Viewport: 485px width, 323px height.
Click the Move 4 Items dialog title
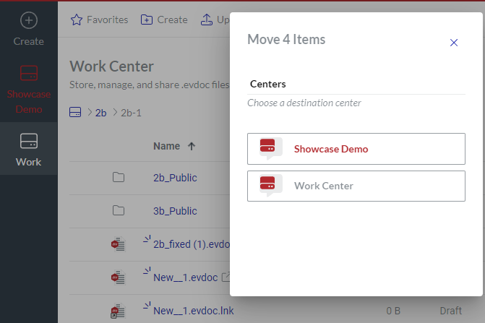click(286, 40)
